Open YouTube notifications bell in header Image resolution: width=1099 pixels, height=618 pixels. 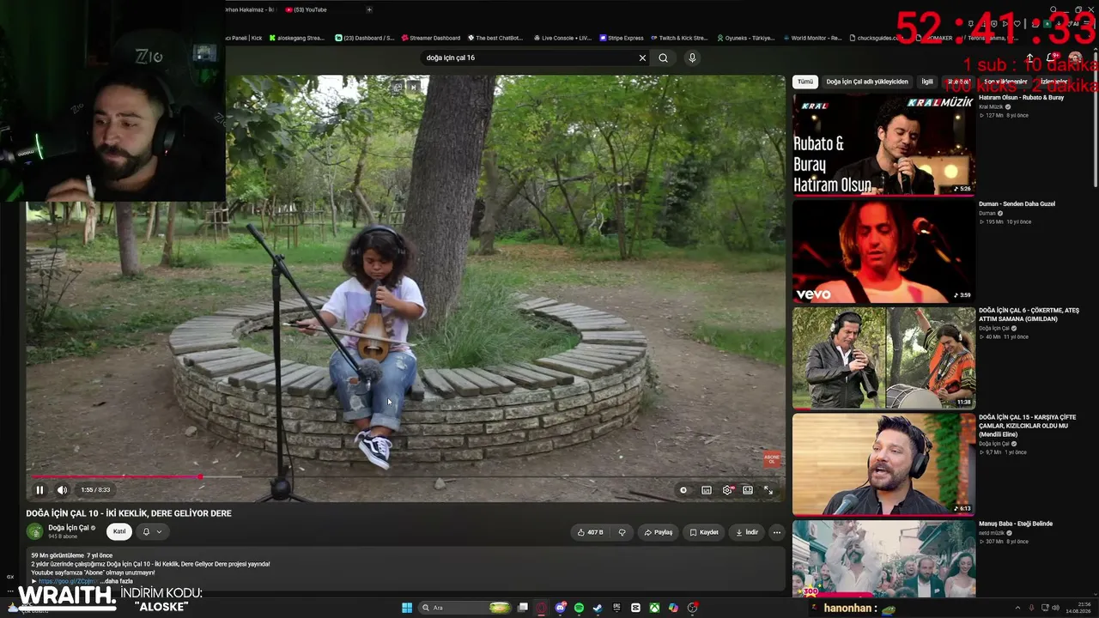(1053, 58)
